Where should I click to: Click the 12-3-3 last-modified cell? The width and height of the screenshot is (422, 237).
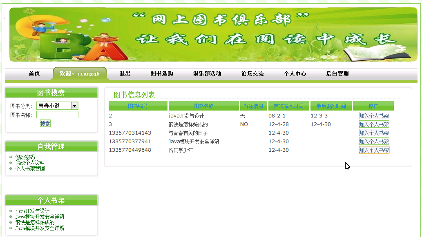pyautogui.click(x=319, y=116)
